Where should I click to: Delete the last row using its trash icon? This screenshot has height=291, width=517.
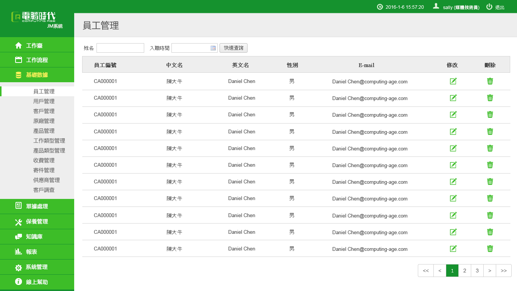(490, 249)
